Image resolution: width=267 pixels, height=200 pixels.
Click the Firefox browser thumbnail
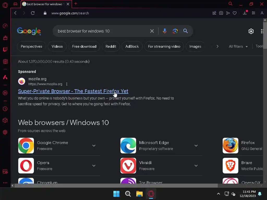click(230, 146)
